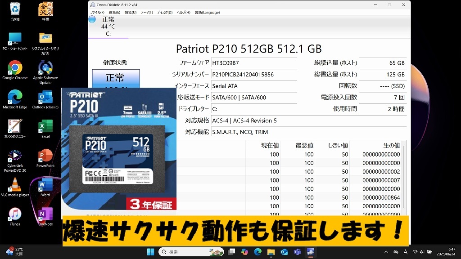Open the システムイメージでリカバリ folder icon
Image resolution: width=461 pixels, height=259 pixels.
[x=45, y=44]
